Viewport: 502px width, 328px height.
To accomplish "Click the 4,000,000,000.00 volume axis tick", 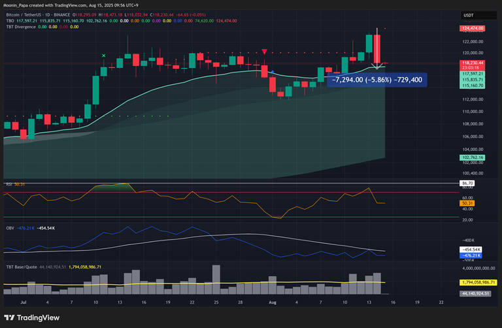I will point(478,268).
